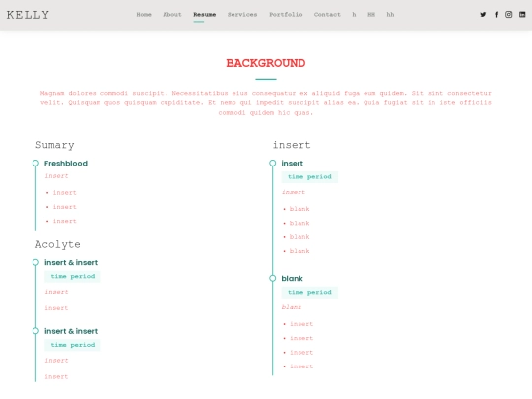Go to the Home page

[144, 14]
